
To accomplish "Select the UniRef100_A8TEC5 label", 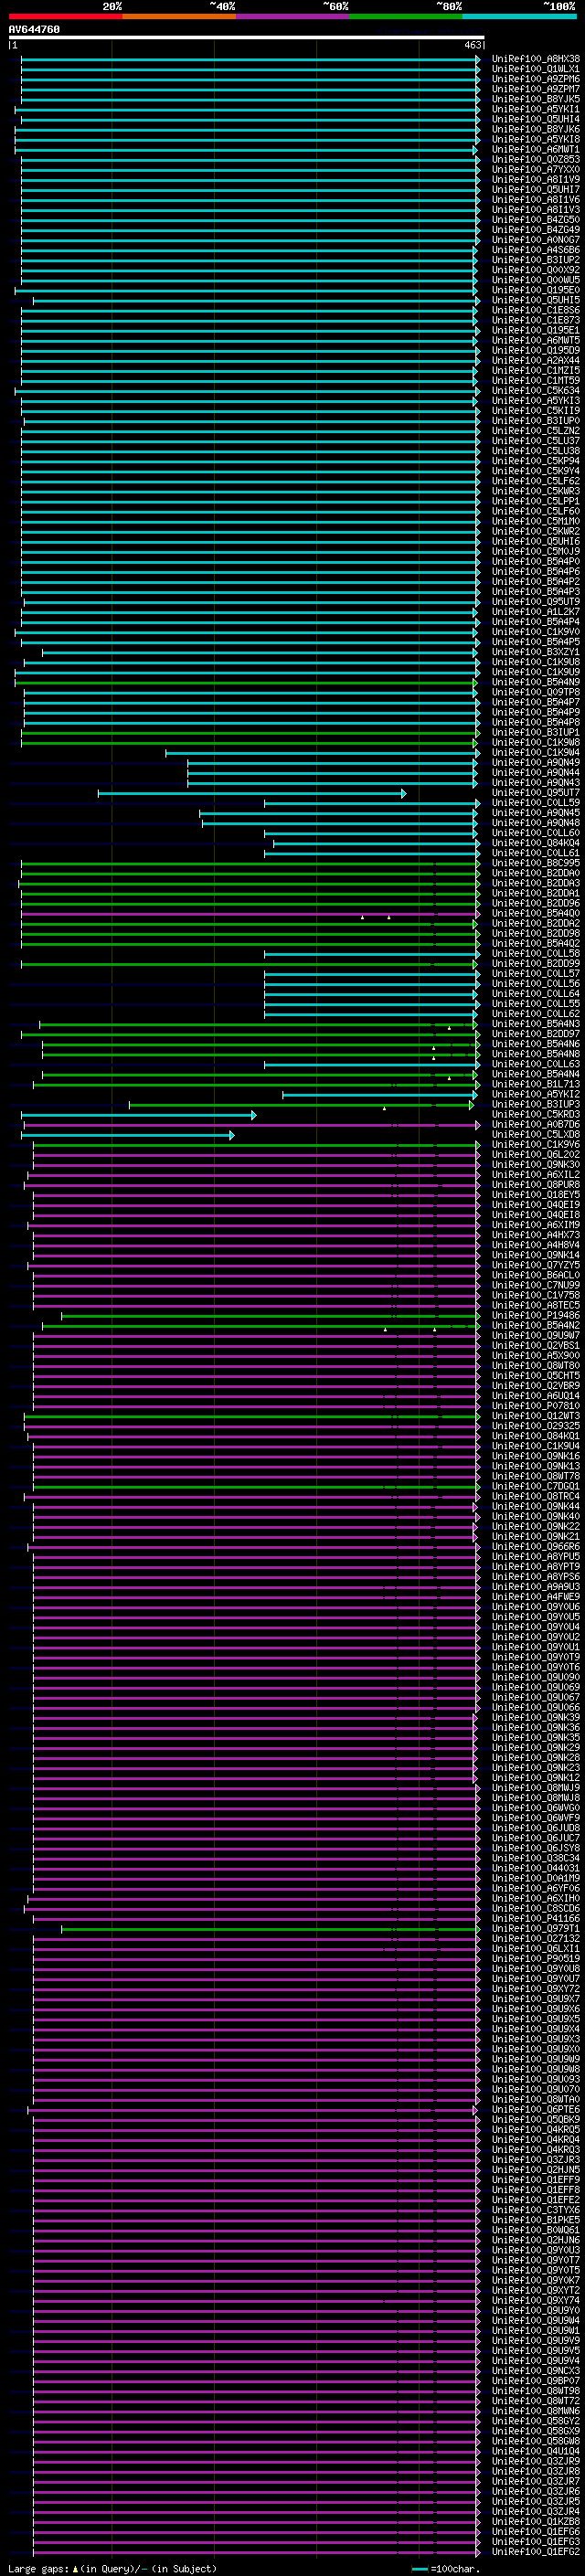I will pyautogui.click(x=536, y=1306).
